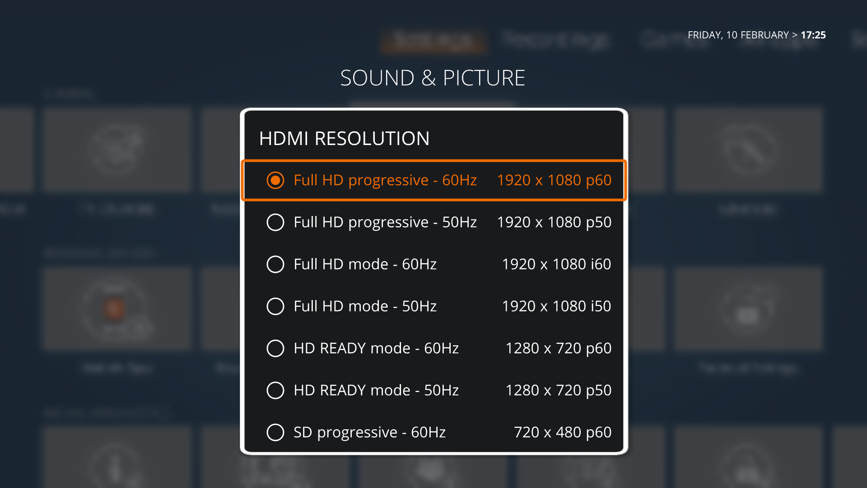Screen dimensions: 867x488
Task: Click the HDMI RESOLUTION dialog title
Action: pos(344,139)
